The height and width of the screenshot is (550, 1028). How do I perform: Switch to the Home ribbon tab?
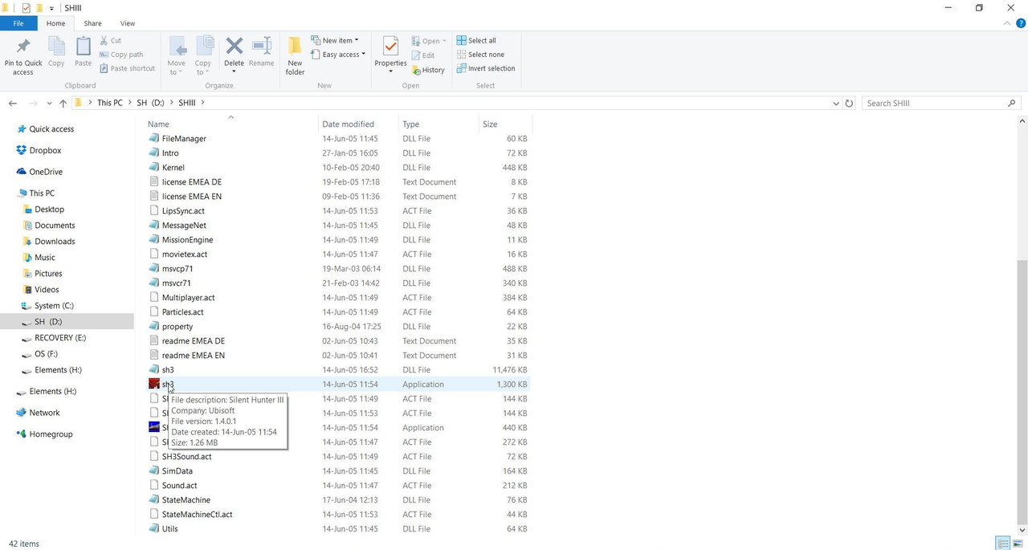[x=55, y=23]
